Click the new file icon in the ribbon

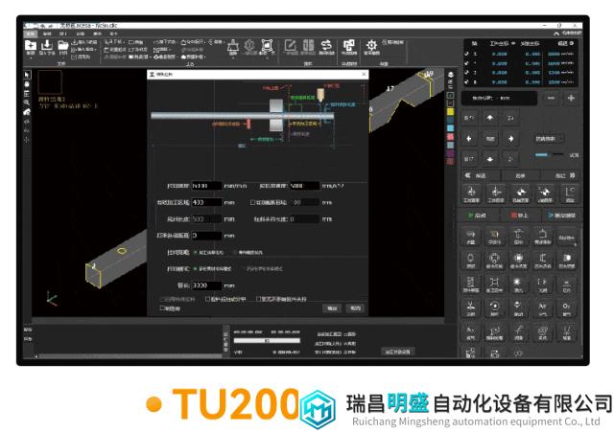click(31, 45)
